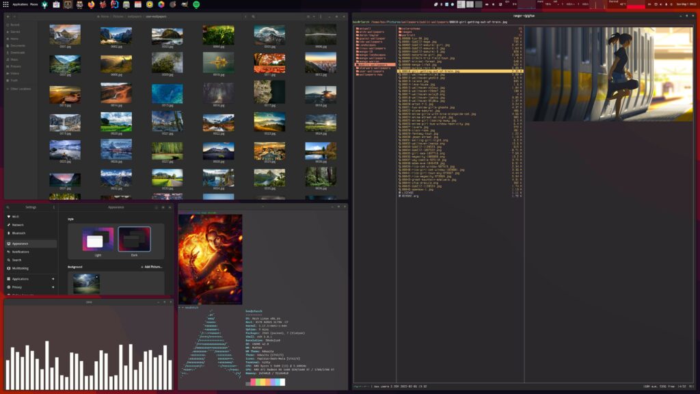This screenshot has height=394, width=700.
Task: Click the search icon in the file manager header
Action: click(254, 16)
